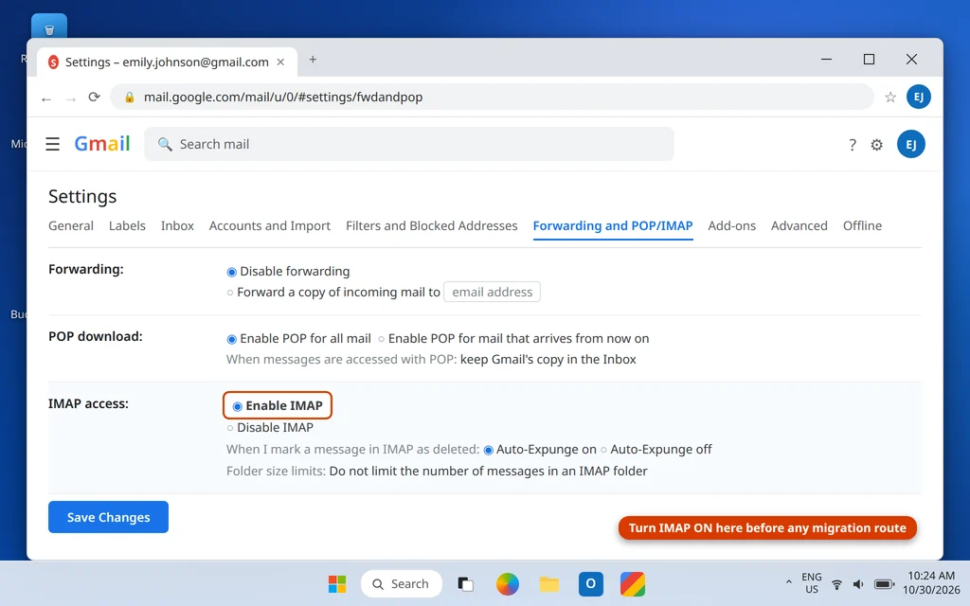This screenshot has height=606, width=970.
Task: Open the multicolor square app in taskbar
Action: pyautogui.click(x=633, y=583)
